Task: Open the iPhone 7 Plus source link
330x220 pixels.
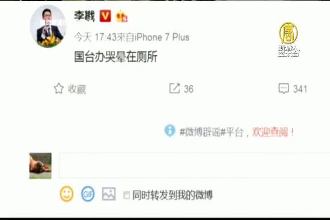Action: pyautogui.click(x=162, y=37)
